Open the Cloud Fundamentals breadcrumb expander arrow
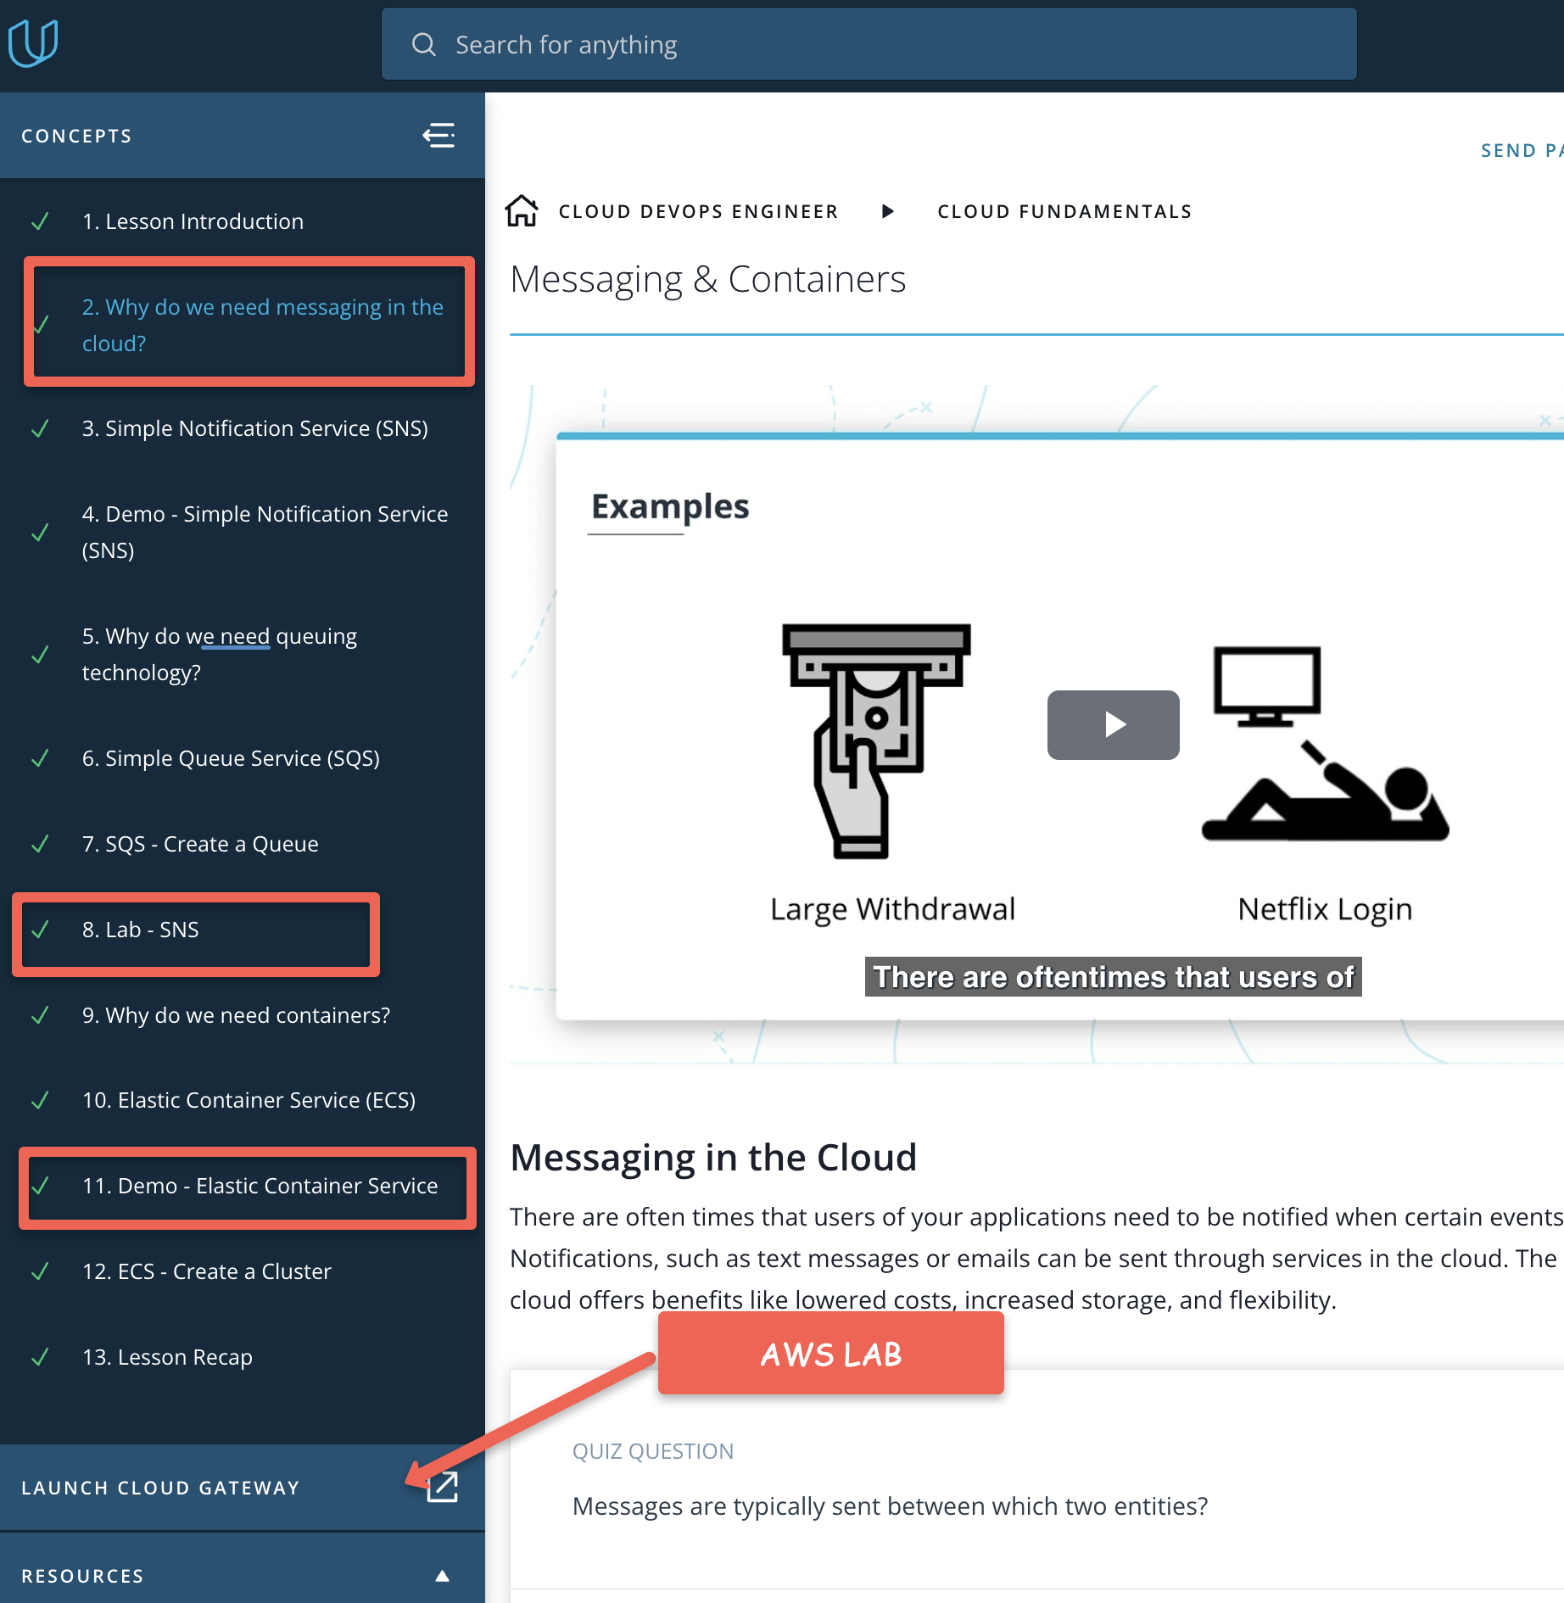 887,211
